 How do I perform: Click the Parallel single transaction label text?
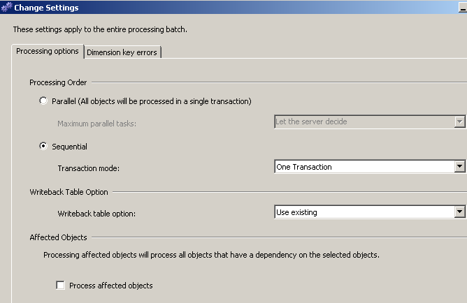point(152,101)
